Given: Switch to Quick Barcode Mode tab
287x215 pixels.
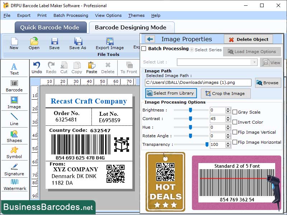Looking at the screenshot, I should (50, 27).
